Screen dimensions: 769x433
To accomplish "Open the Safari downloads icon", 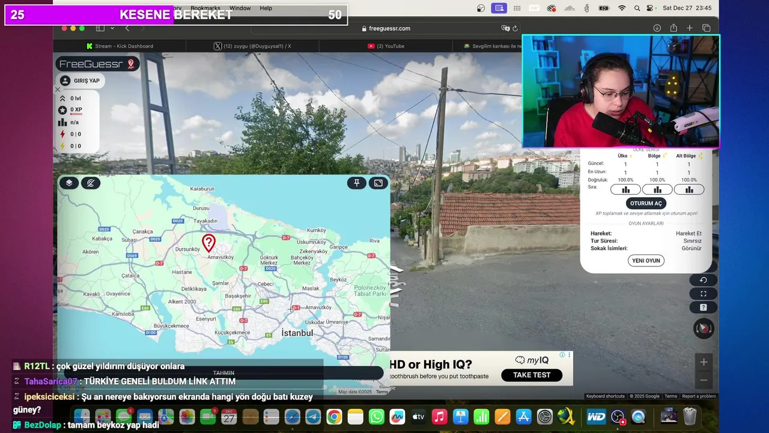I will [x=657, y=28].
